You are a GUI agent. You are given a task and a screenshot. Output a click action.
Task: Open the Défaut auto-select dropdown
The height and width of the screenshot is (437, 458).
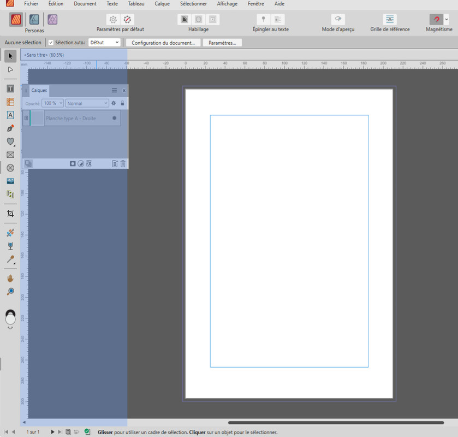pyautogui.click(x=104, y=43)
